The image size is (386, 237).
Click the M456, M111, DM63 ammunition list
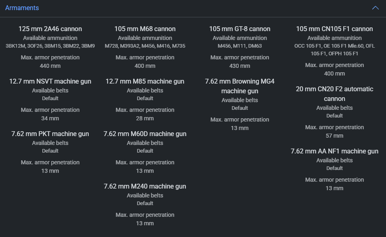tap(240, 46)
